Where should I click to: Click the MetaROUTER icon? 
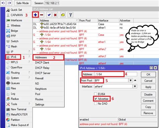8,115
